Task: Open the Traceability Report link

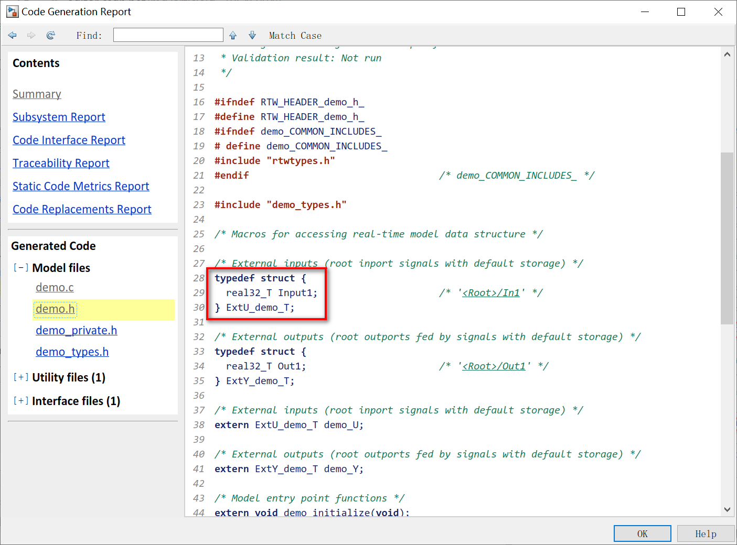Action: coord(61,163)
